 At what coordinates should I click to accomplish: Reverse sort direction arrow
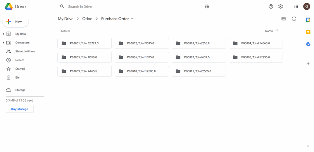(x=277, y=31)
